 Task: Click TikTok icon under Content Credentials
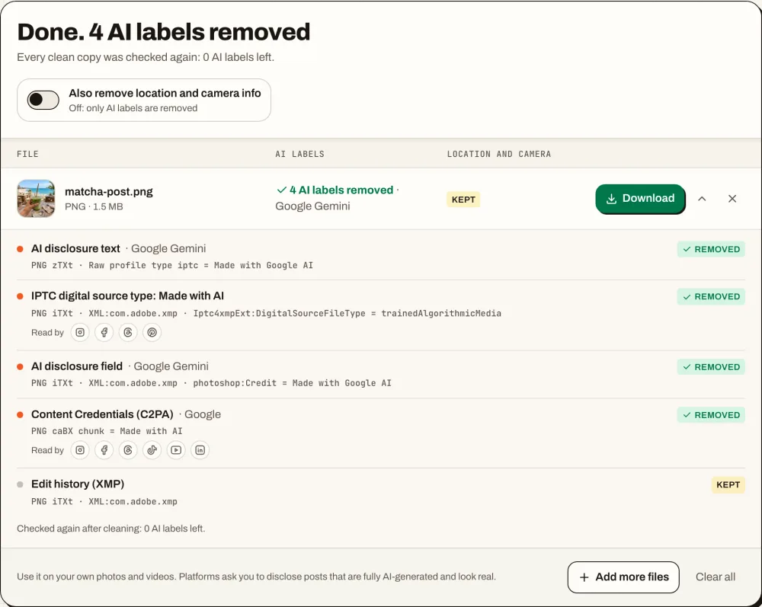click(152, 450)
